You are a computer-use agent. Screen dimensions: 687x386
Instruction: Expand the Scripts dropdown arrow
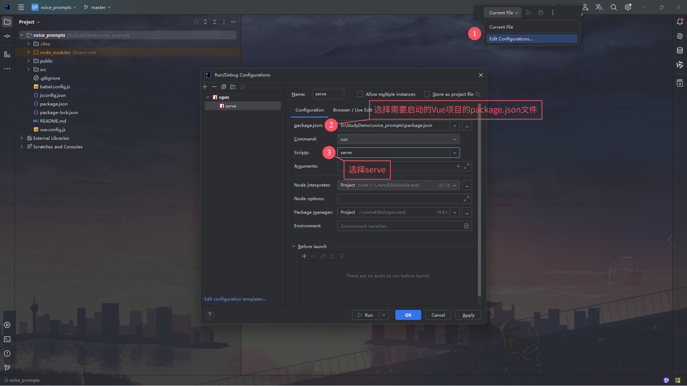pos(455,153)
